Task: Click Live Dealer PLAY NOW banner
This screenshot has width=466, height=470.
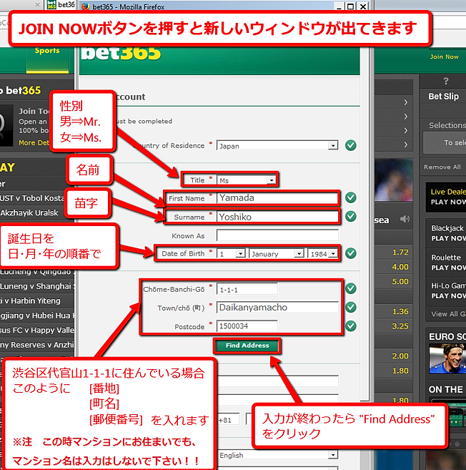Action: click(x=446, y=197)
